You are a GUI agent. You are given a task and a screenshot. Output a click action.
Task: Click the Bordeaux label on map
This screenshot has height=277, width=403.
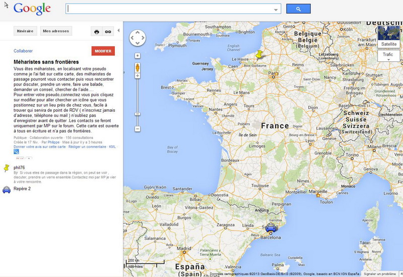230,160
